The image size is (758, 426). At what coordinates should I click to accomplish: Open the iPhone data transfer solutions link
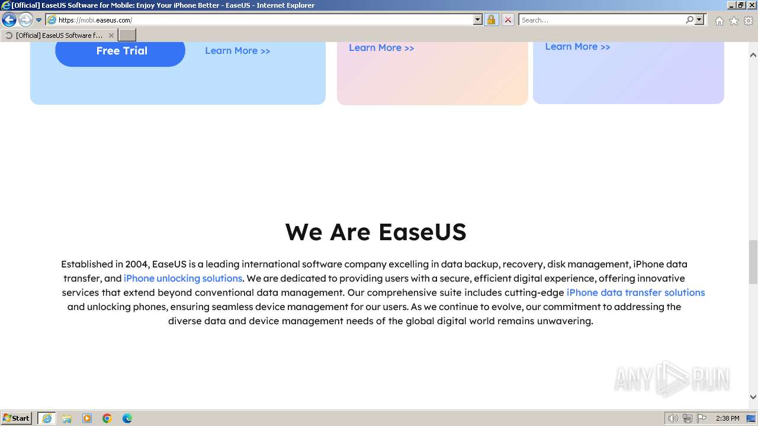pyautogui.click(x=635, y=292)
